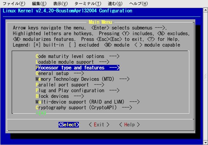
Task: Select Block devices entry
Action: pos(60,96)
